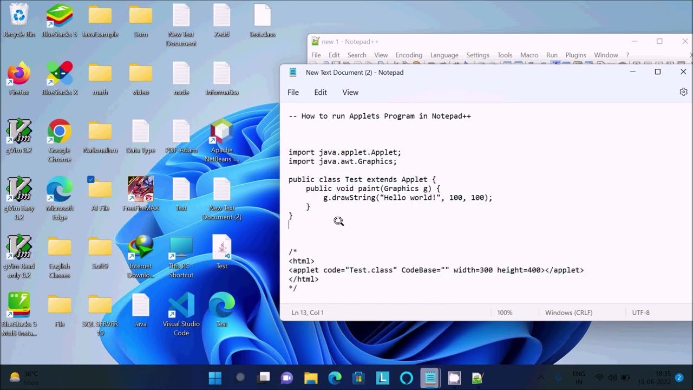Select the Internet Download Manager shortcut
Viewport: 693px width, 390px height.
[x=141, y=257]
